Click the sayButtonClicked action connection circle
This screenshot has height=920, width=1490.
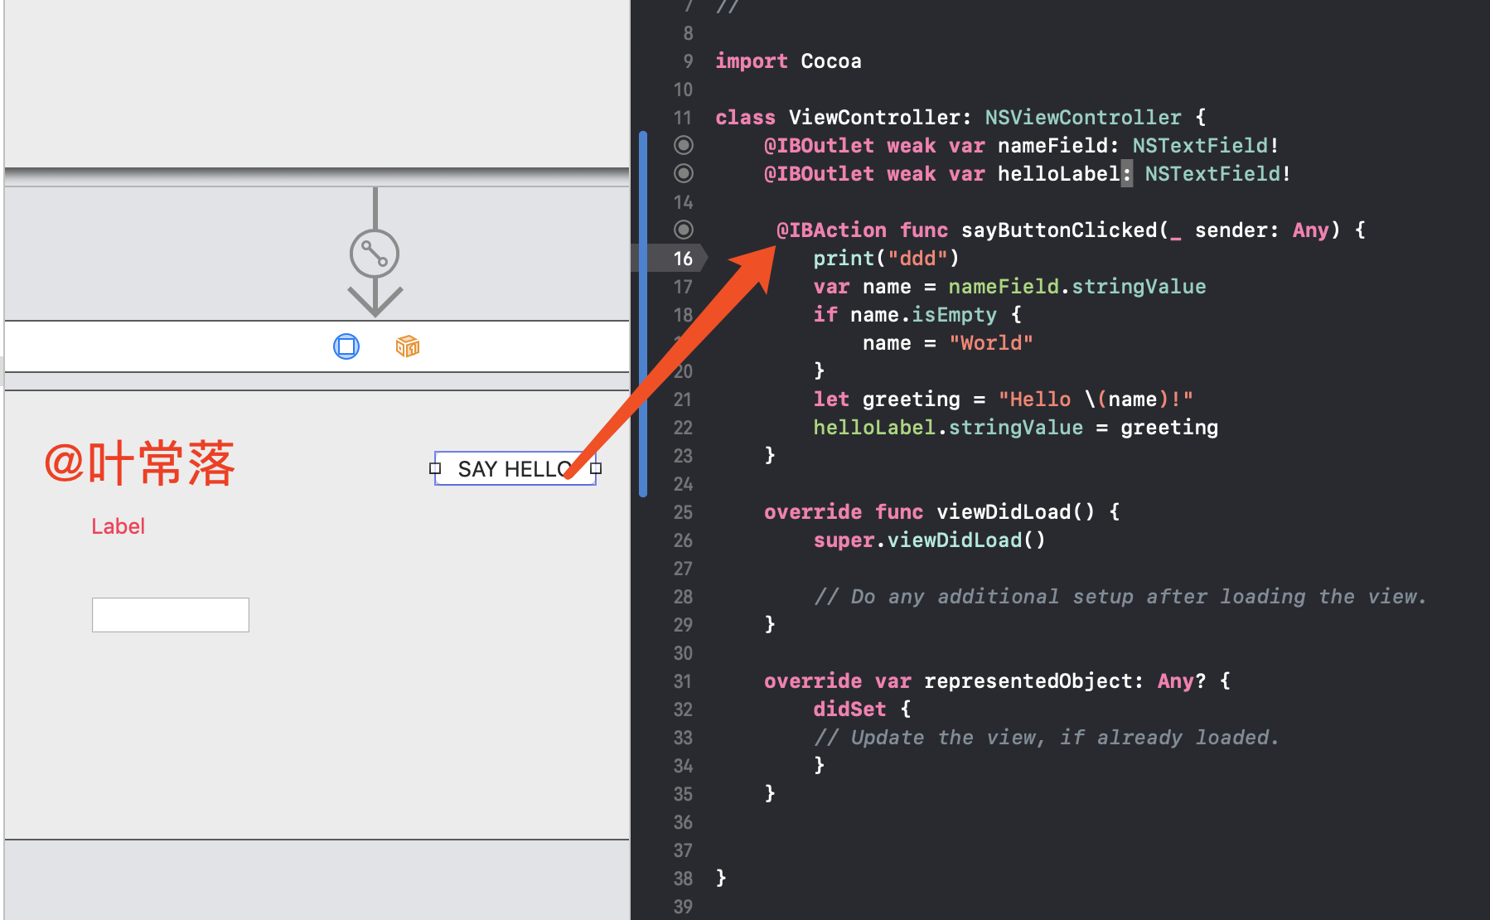pyautogui.click(x=684, y=230)
